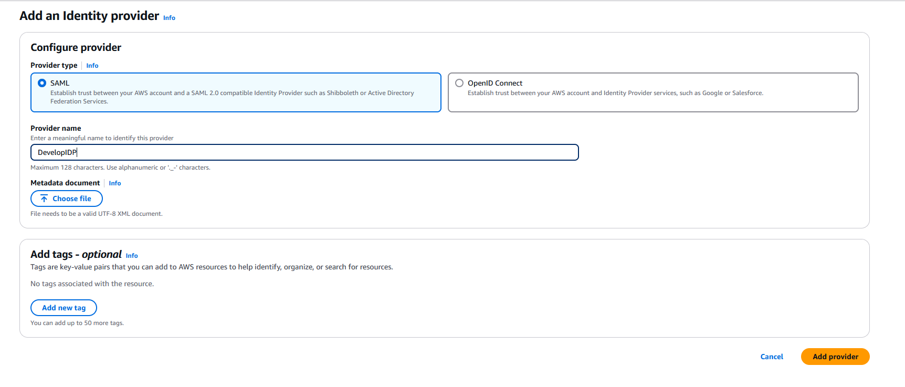The width and height of the screenshot is (905, 387).
Task: Click the Cancel link
Action: click(771, 357)
